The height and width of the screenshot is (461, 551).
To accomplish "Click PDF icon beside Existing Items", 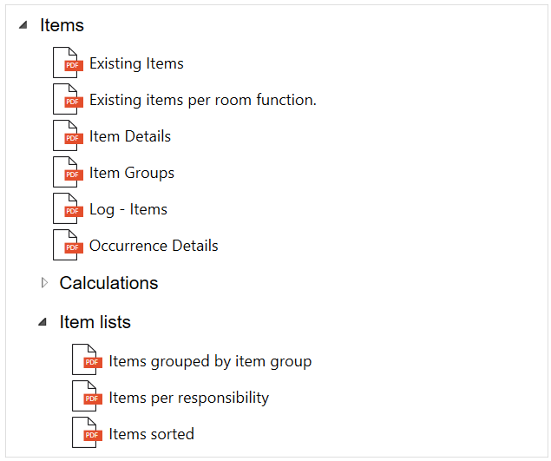I will tap(67, 63).
